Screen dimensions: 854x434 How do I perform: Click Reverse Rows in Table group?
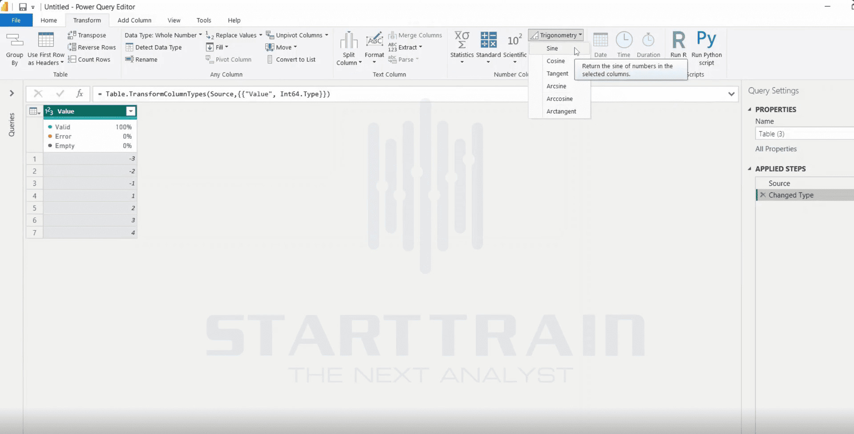coord(92,47)
